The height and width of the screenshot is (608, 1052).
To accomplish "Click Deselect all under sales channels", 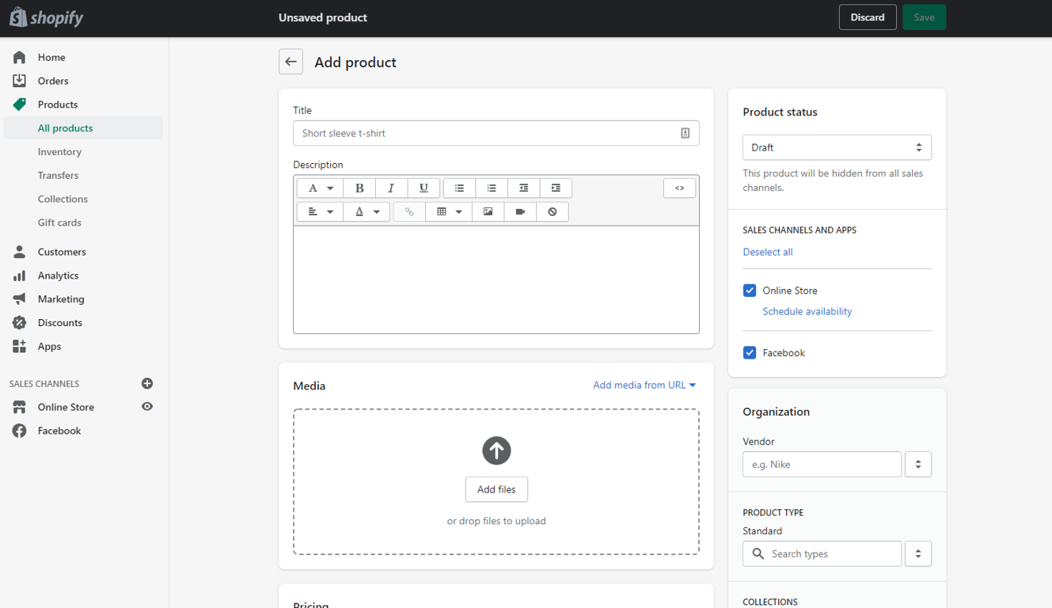I will (x=767, y=251).
